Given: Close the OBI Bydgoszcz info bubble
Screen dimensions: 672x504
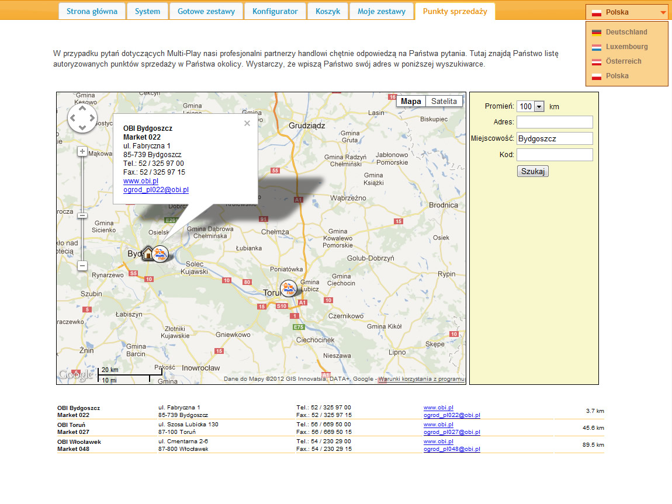Looking at the screenshot, I should coord(247,123).
